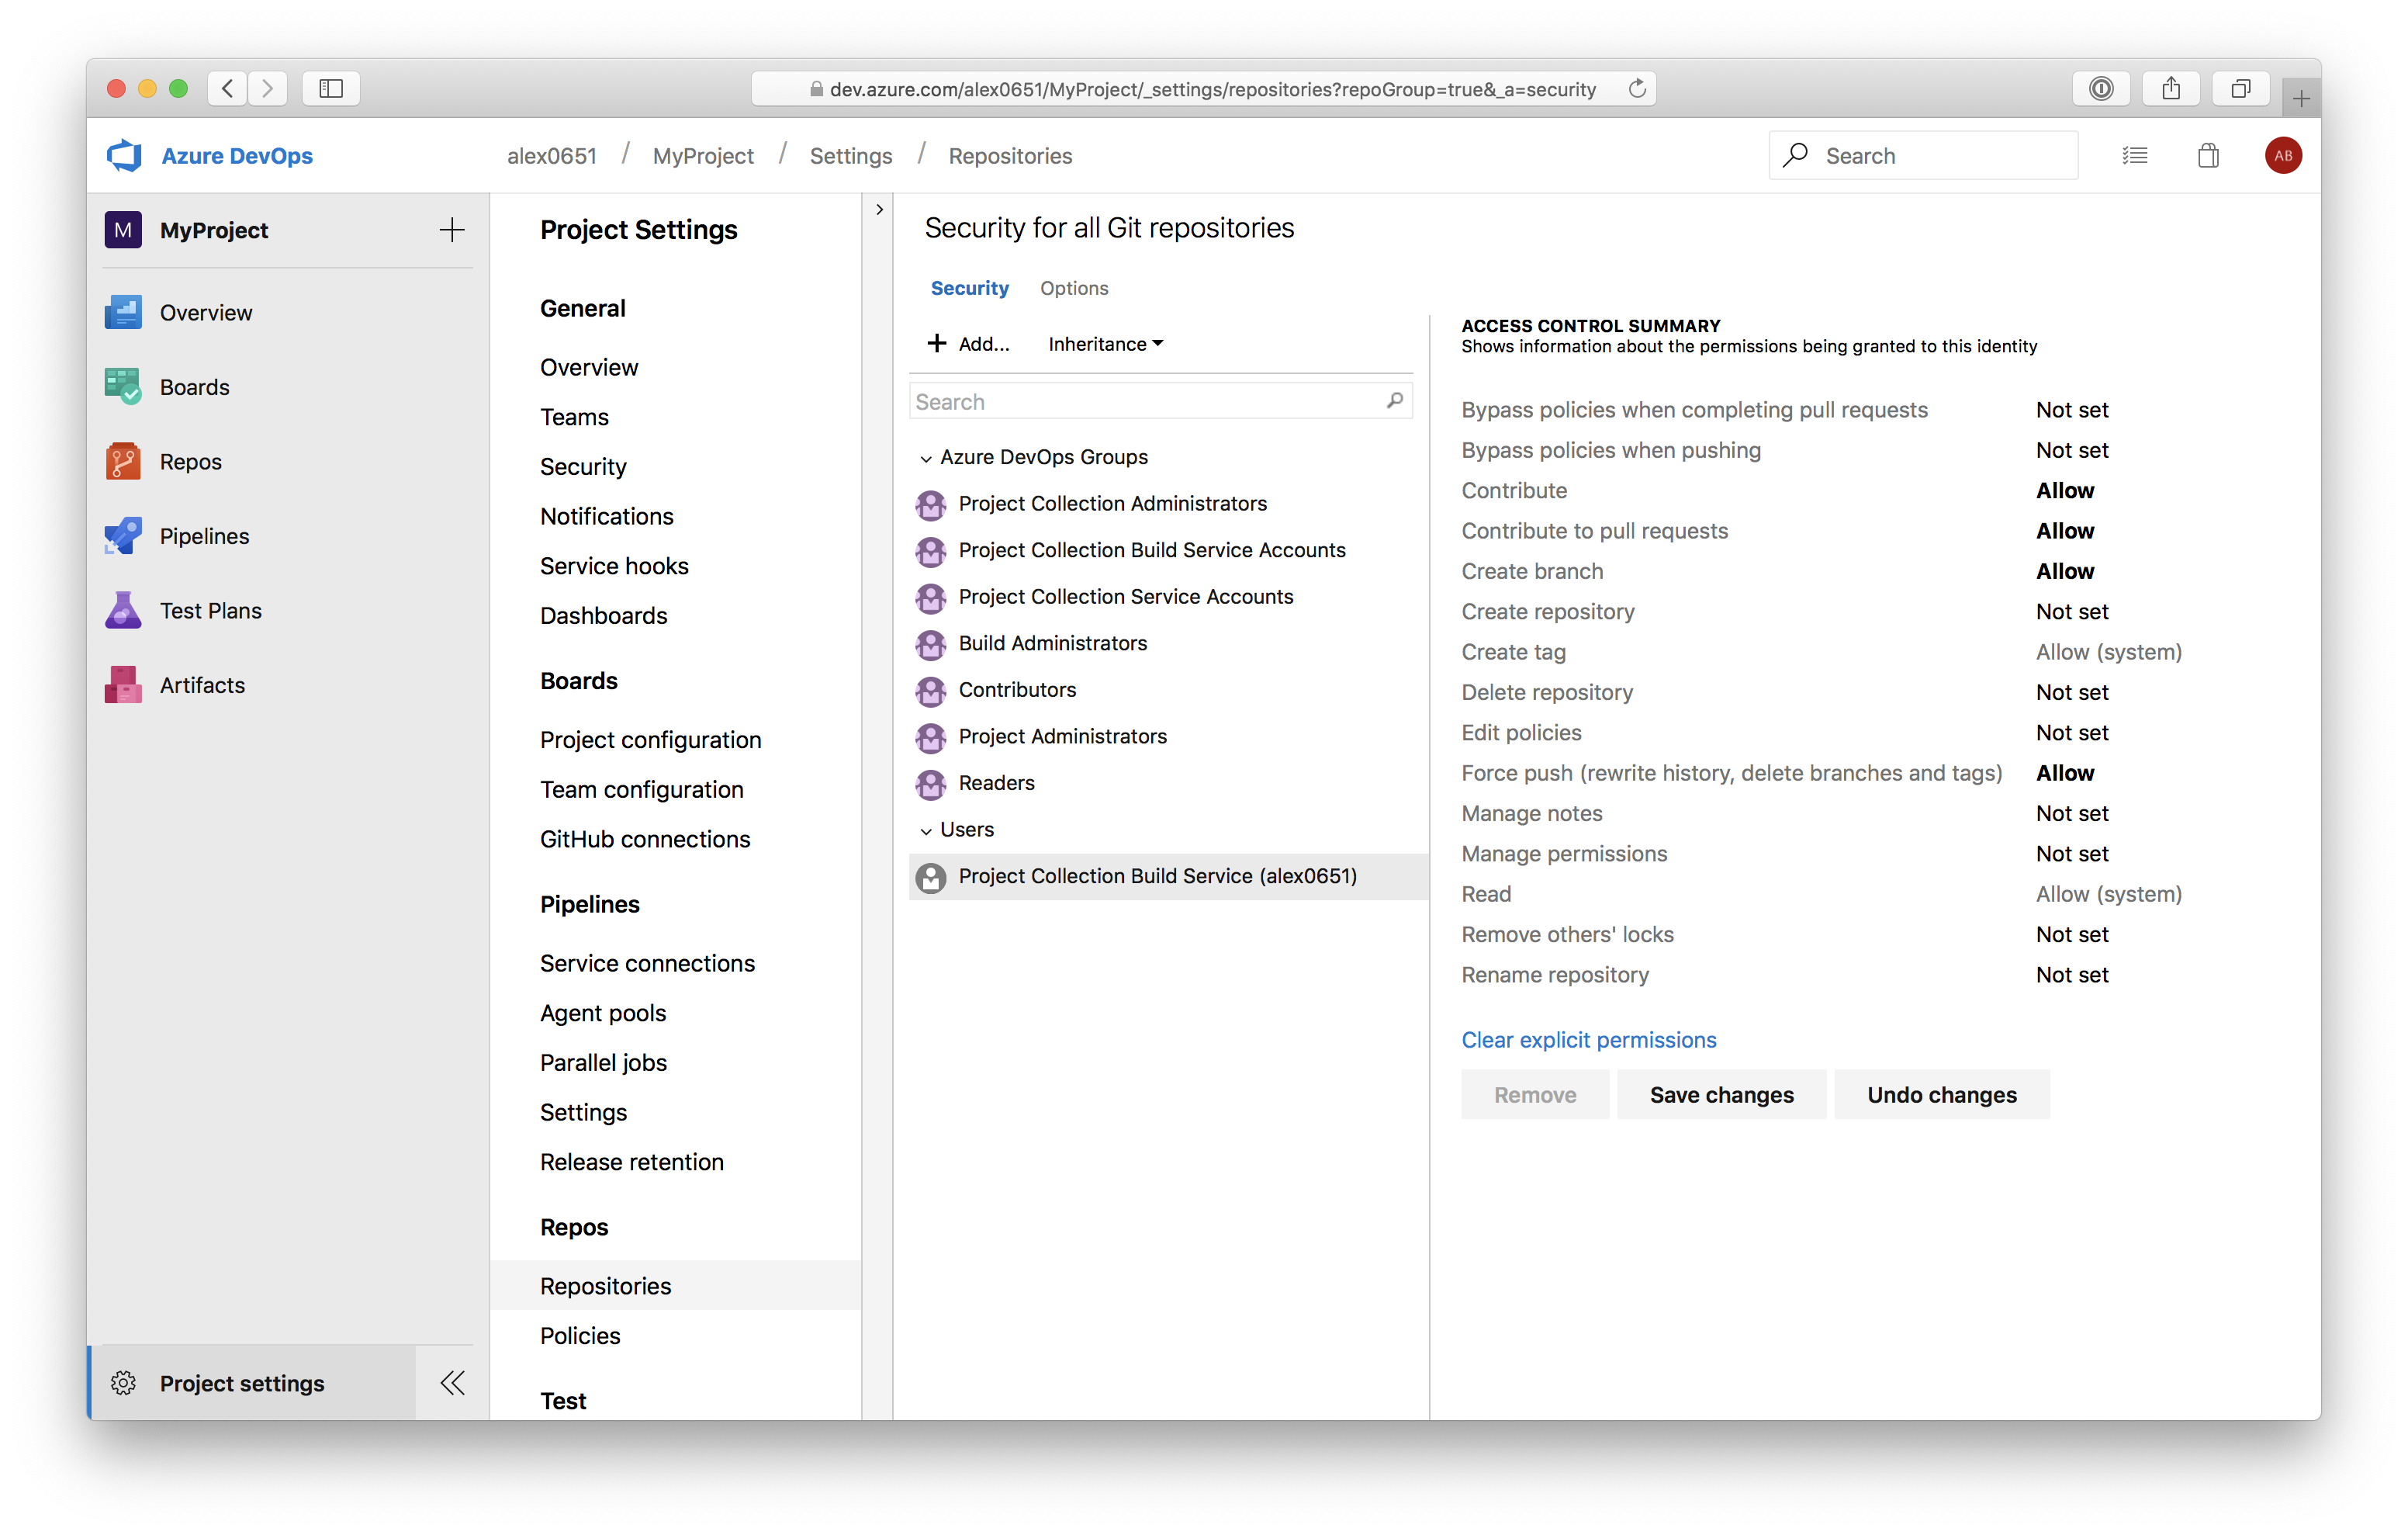Collapse the Azure DevOps Groups section
The width and height of the screenshot is (2408, 1535).
(x=926, y=459)
